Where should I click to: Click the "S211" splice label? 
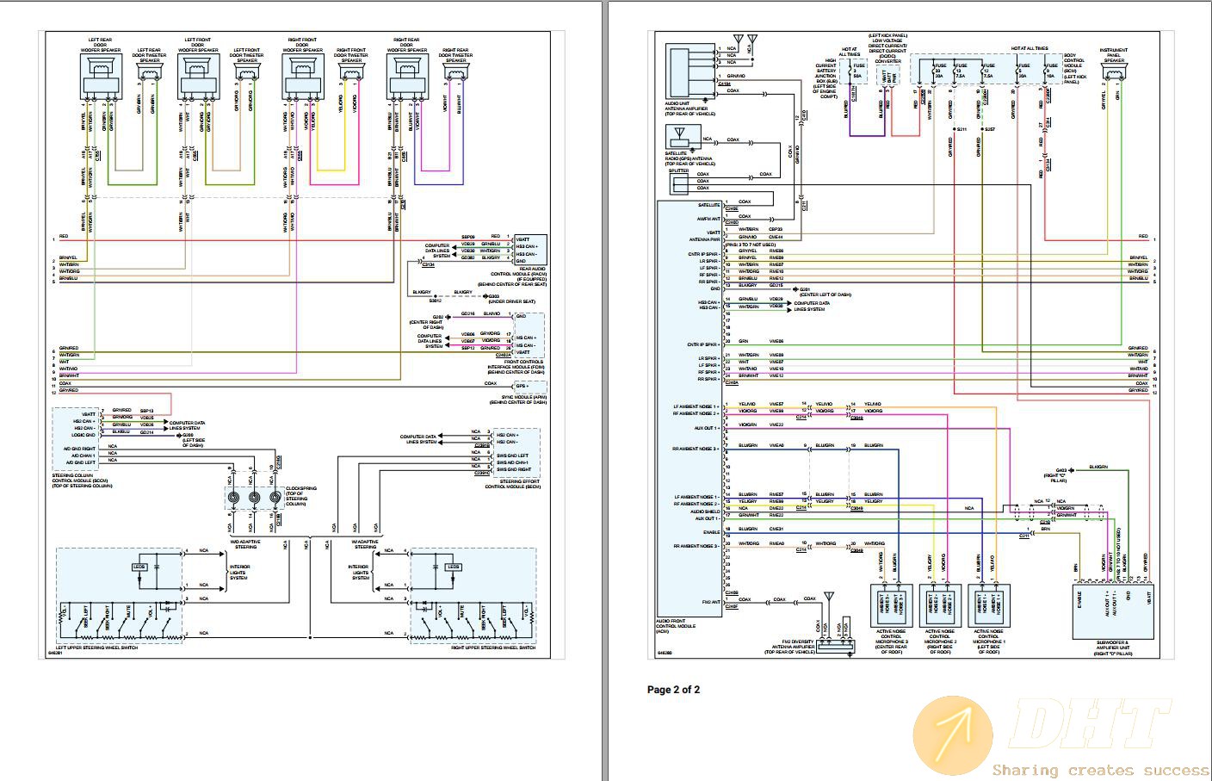coord(962,129)
